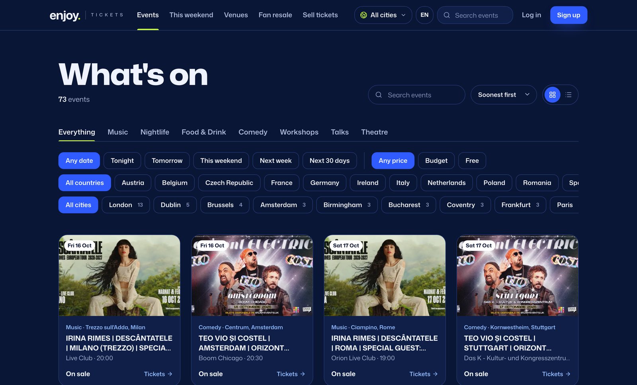Select the Amsterdam city chip
Image resolution: width=637 pixels, height=385 pixels.
point(283,205)
